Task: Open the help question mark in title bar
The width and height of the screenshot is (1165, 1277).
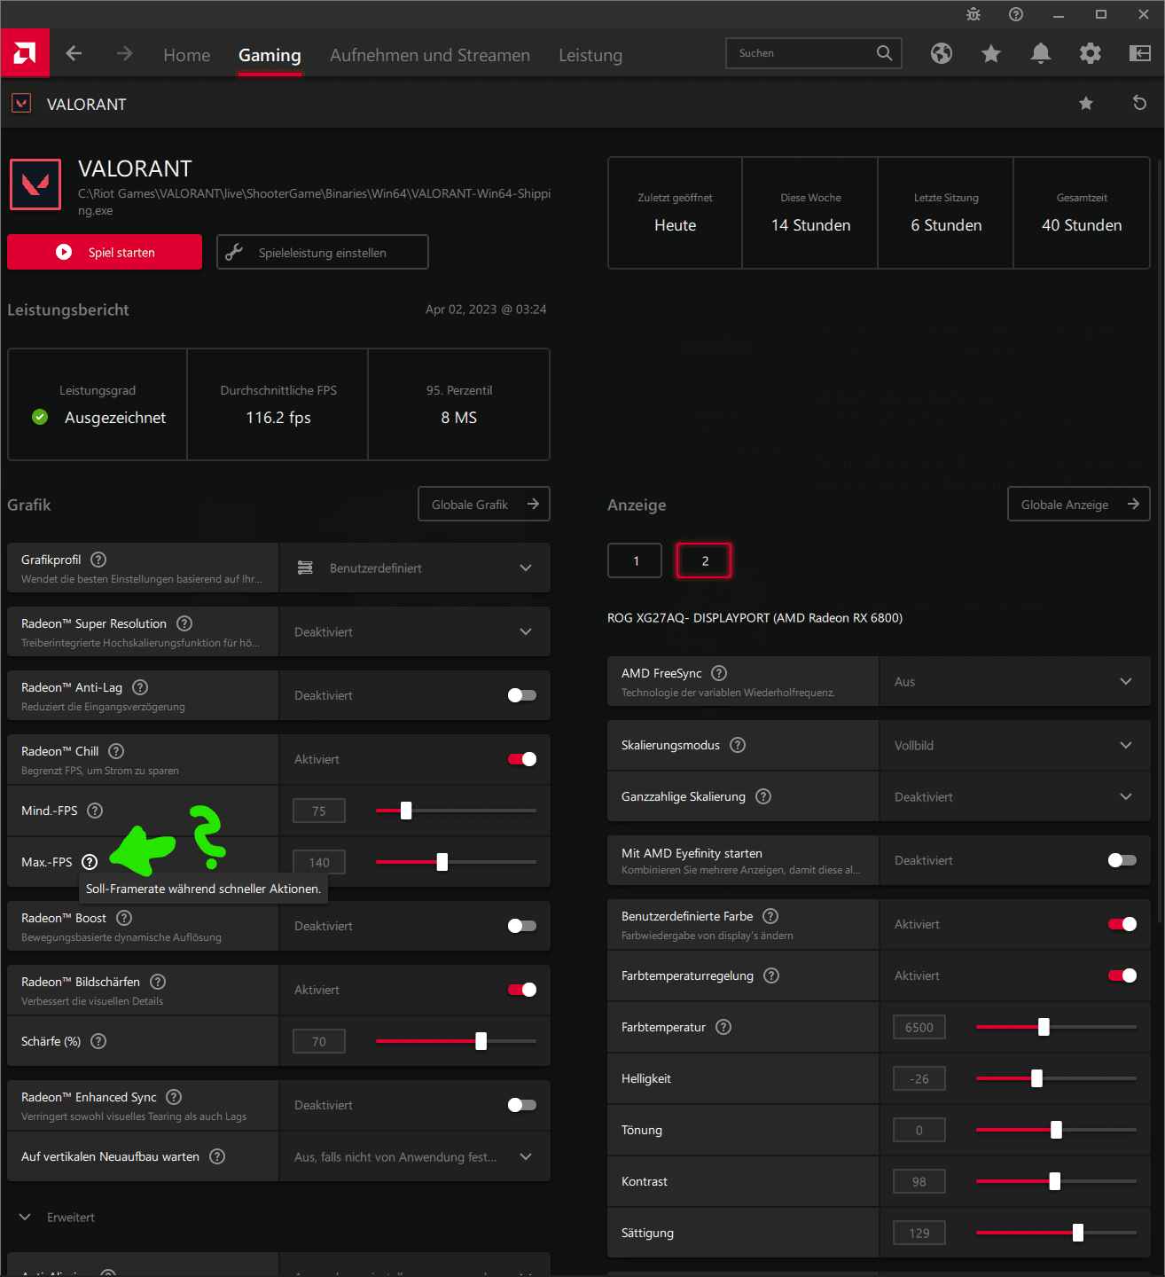Action: (1016, 14)
